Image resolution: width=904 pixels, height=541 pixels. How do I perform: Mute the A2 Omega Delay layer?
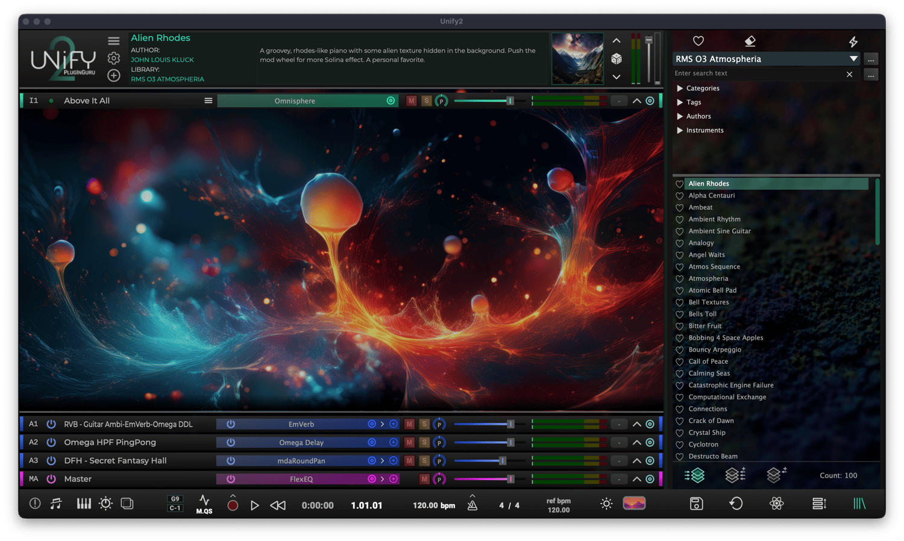409,442
